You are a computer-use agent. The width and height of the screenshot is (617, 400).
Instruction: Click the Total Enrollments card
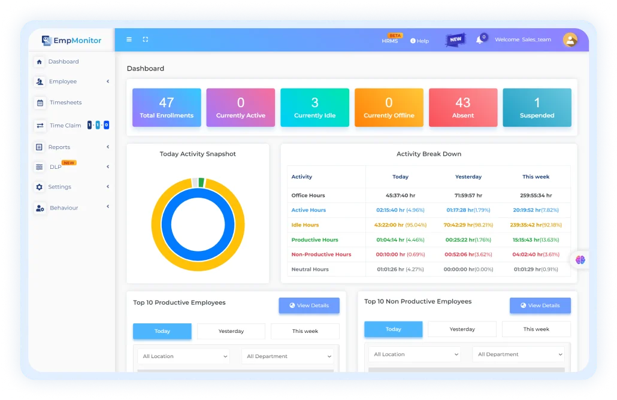tap(167, 108)
